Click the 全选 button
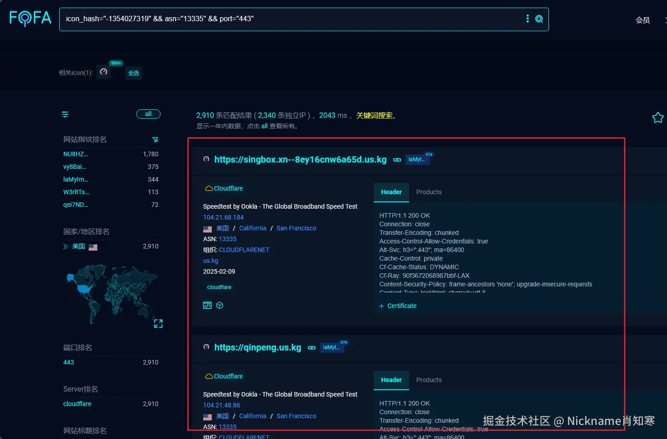The height and width of the screenshot is (439, 667). (133, 73)
